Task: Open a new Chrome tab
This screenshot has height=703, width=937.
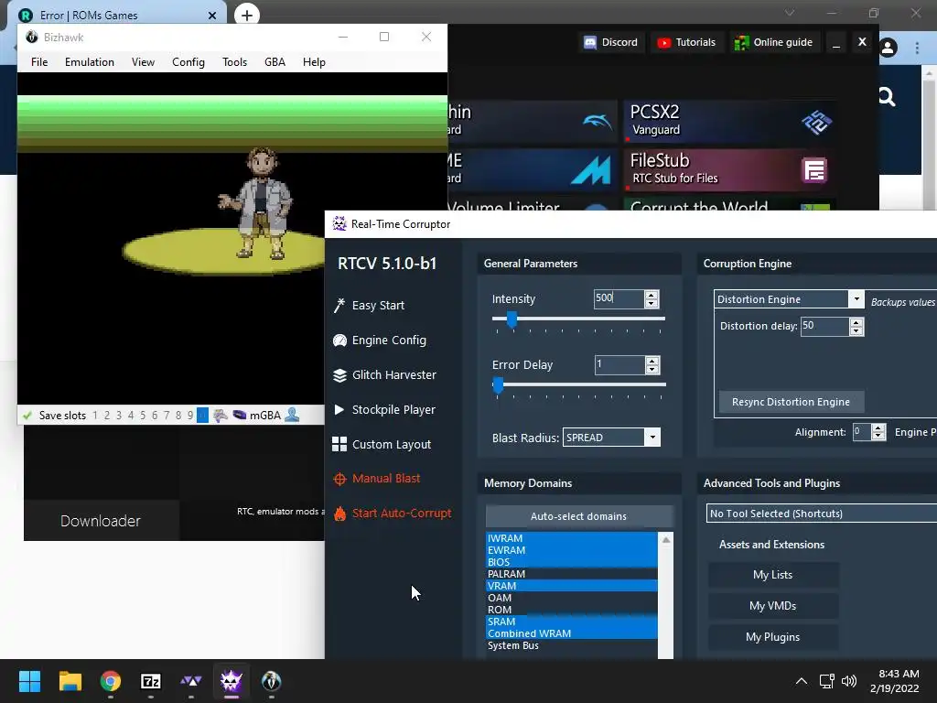Action: [247, 15]
